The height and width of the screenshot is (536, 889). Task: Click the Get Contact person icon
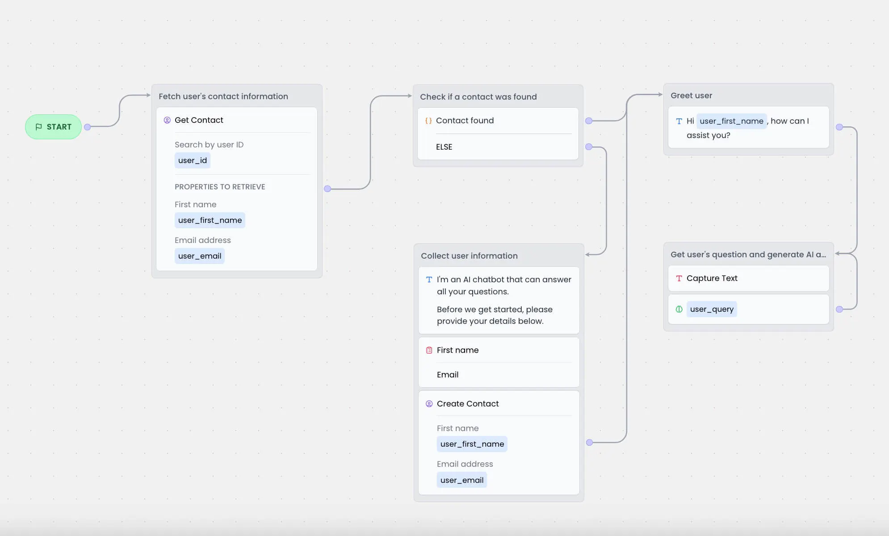pyautogui.click(x=167, y=120)
